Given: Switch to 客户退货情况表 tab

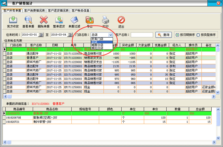Looking at the screenshot, I should pos(58,11).
